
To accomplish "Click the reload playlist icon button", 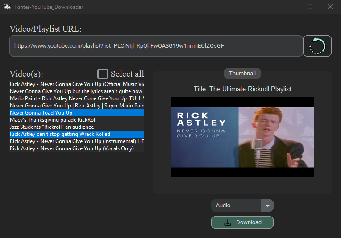I will coord(317,46).
